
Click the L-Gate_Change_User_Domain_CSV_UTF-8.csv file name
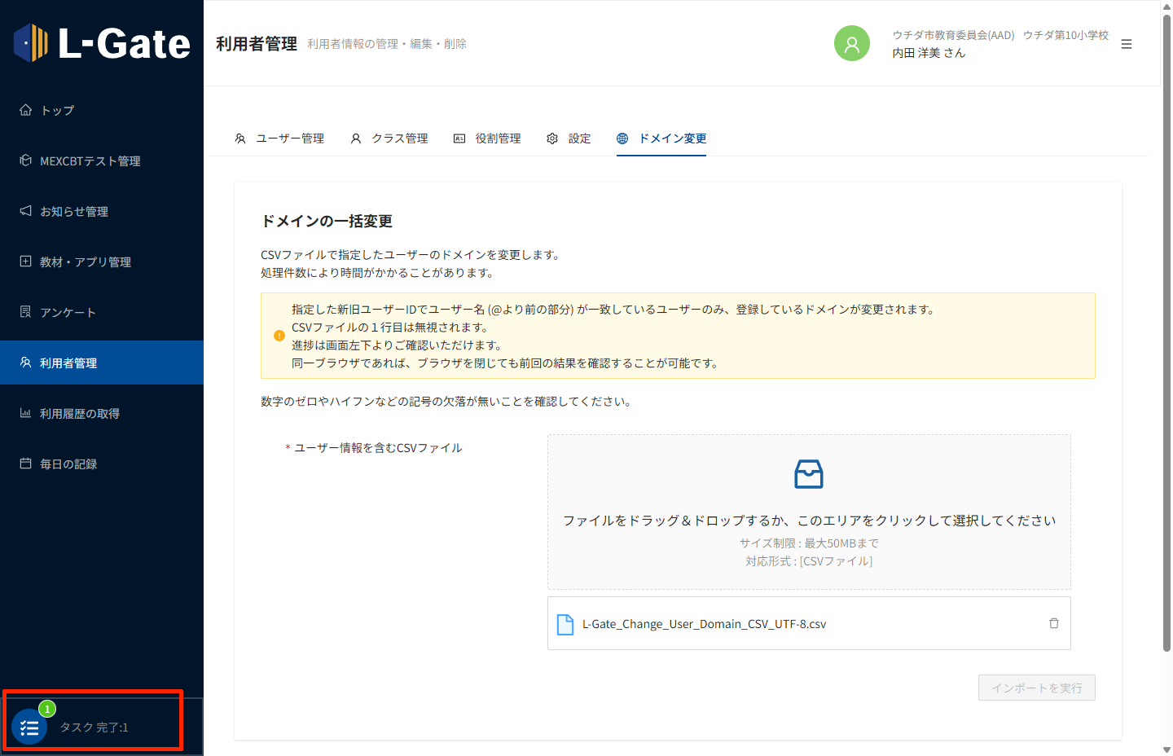704,624
